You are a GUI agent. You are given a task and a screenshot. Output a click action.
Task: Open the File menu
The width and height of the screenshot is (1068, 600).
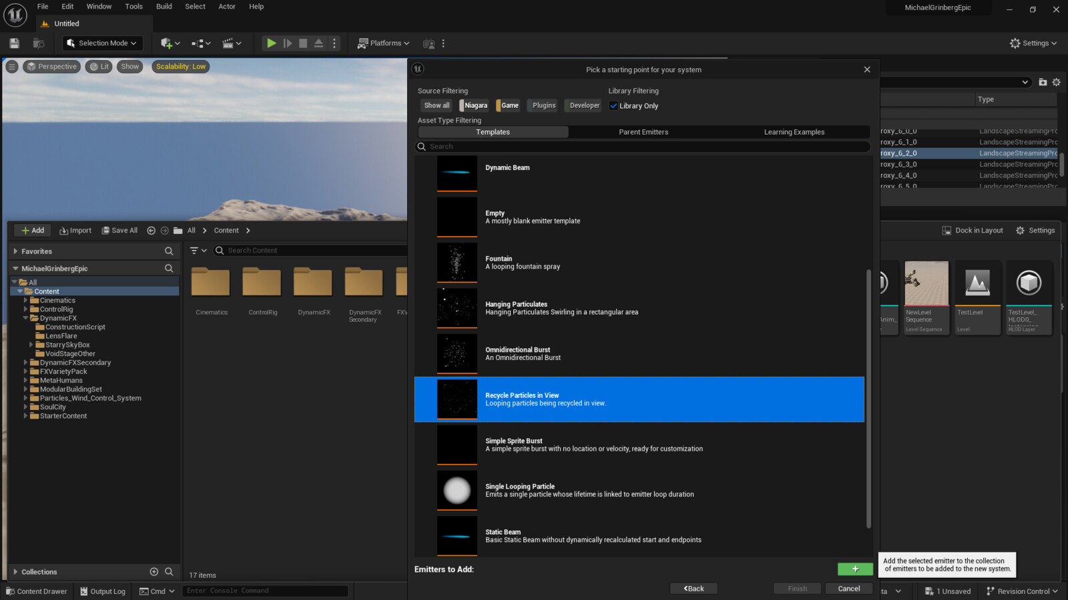(x=43, y=7)
